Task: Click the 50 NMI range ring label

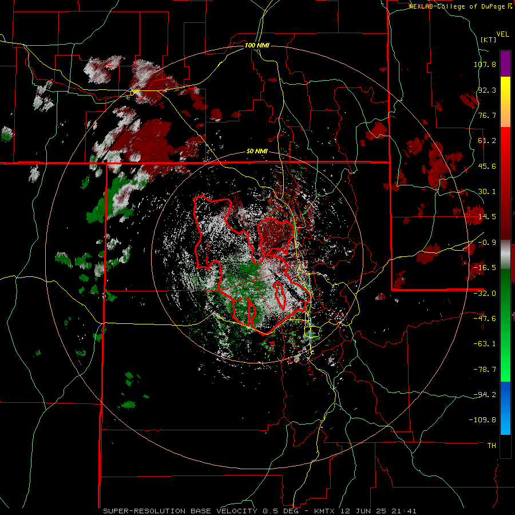Action: (257, 152)
